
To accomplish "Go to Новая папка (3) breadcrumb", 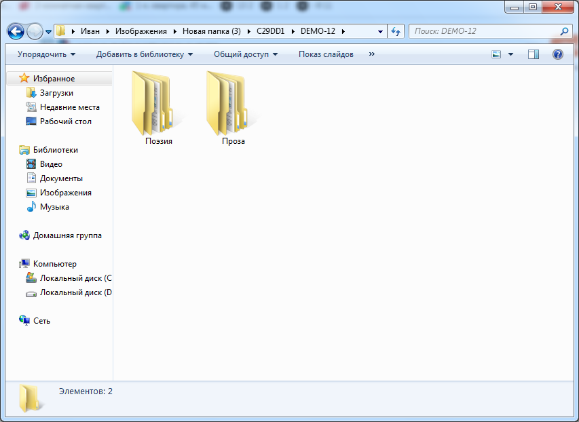I will point(212,31).
